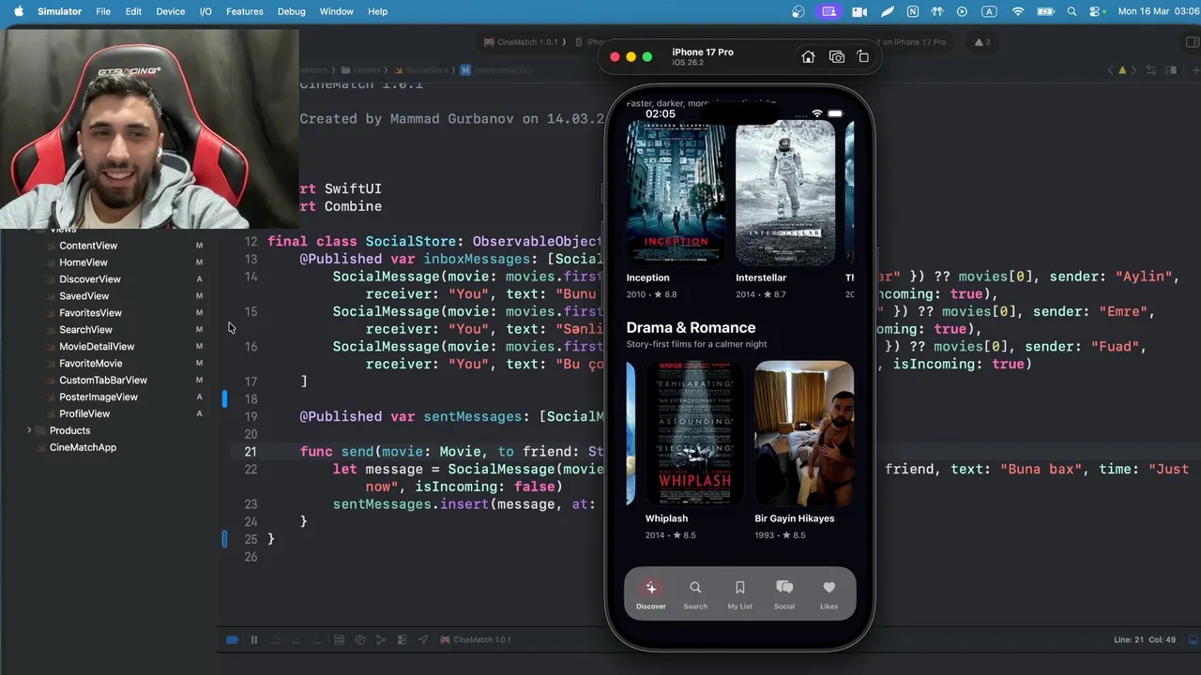Open the File menu
This screenshot has width=1201, height=675.
pos(103,11)
